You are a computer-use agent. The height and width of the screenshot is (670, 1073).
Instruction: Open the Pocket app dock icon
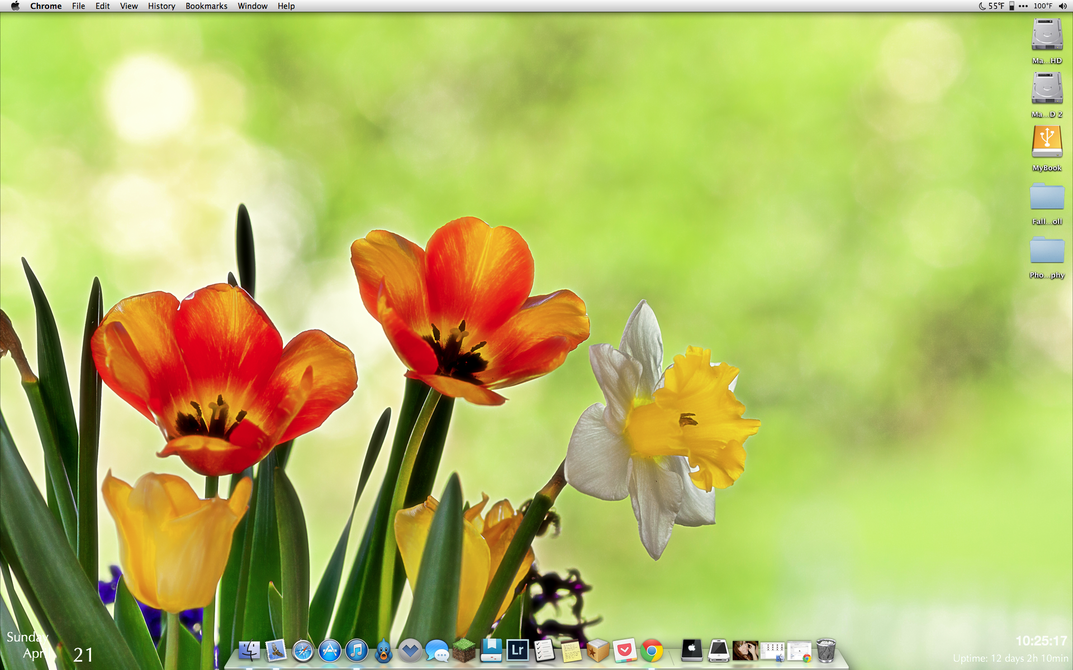625,650
